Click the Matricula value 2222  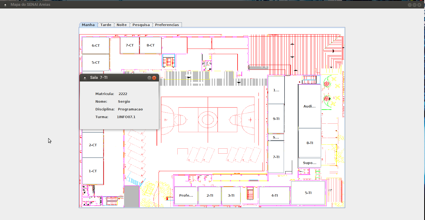(x=123, y=94)
